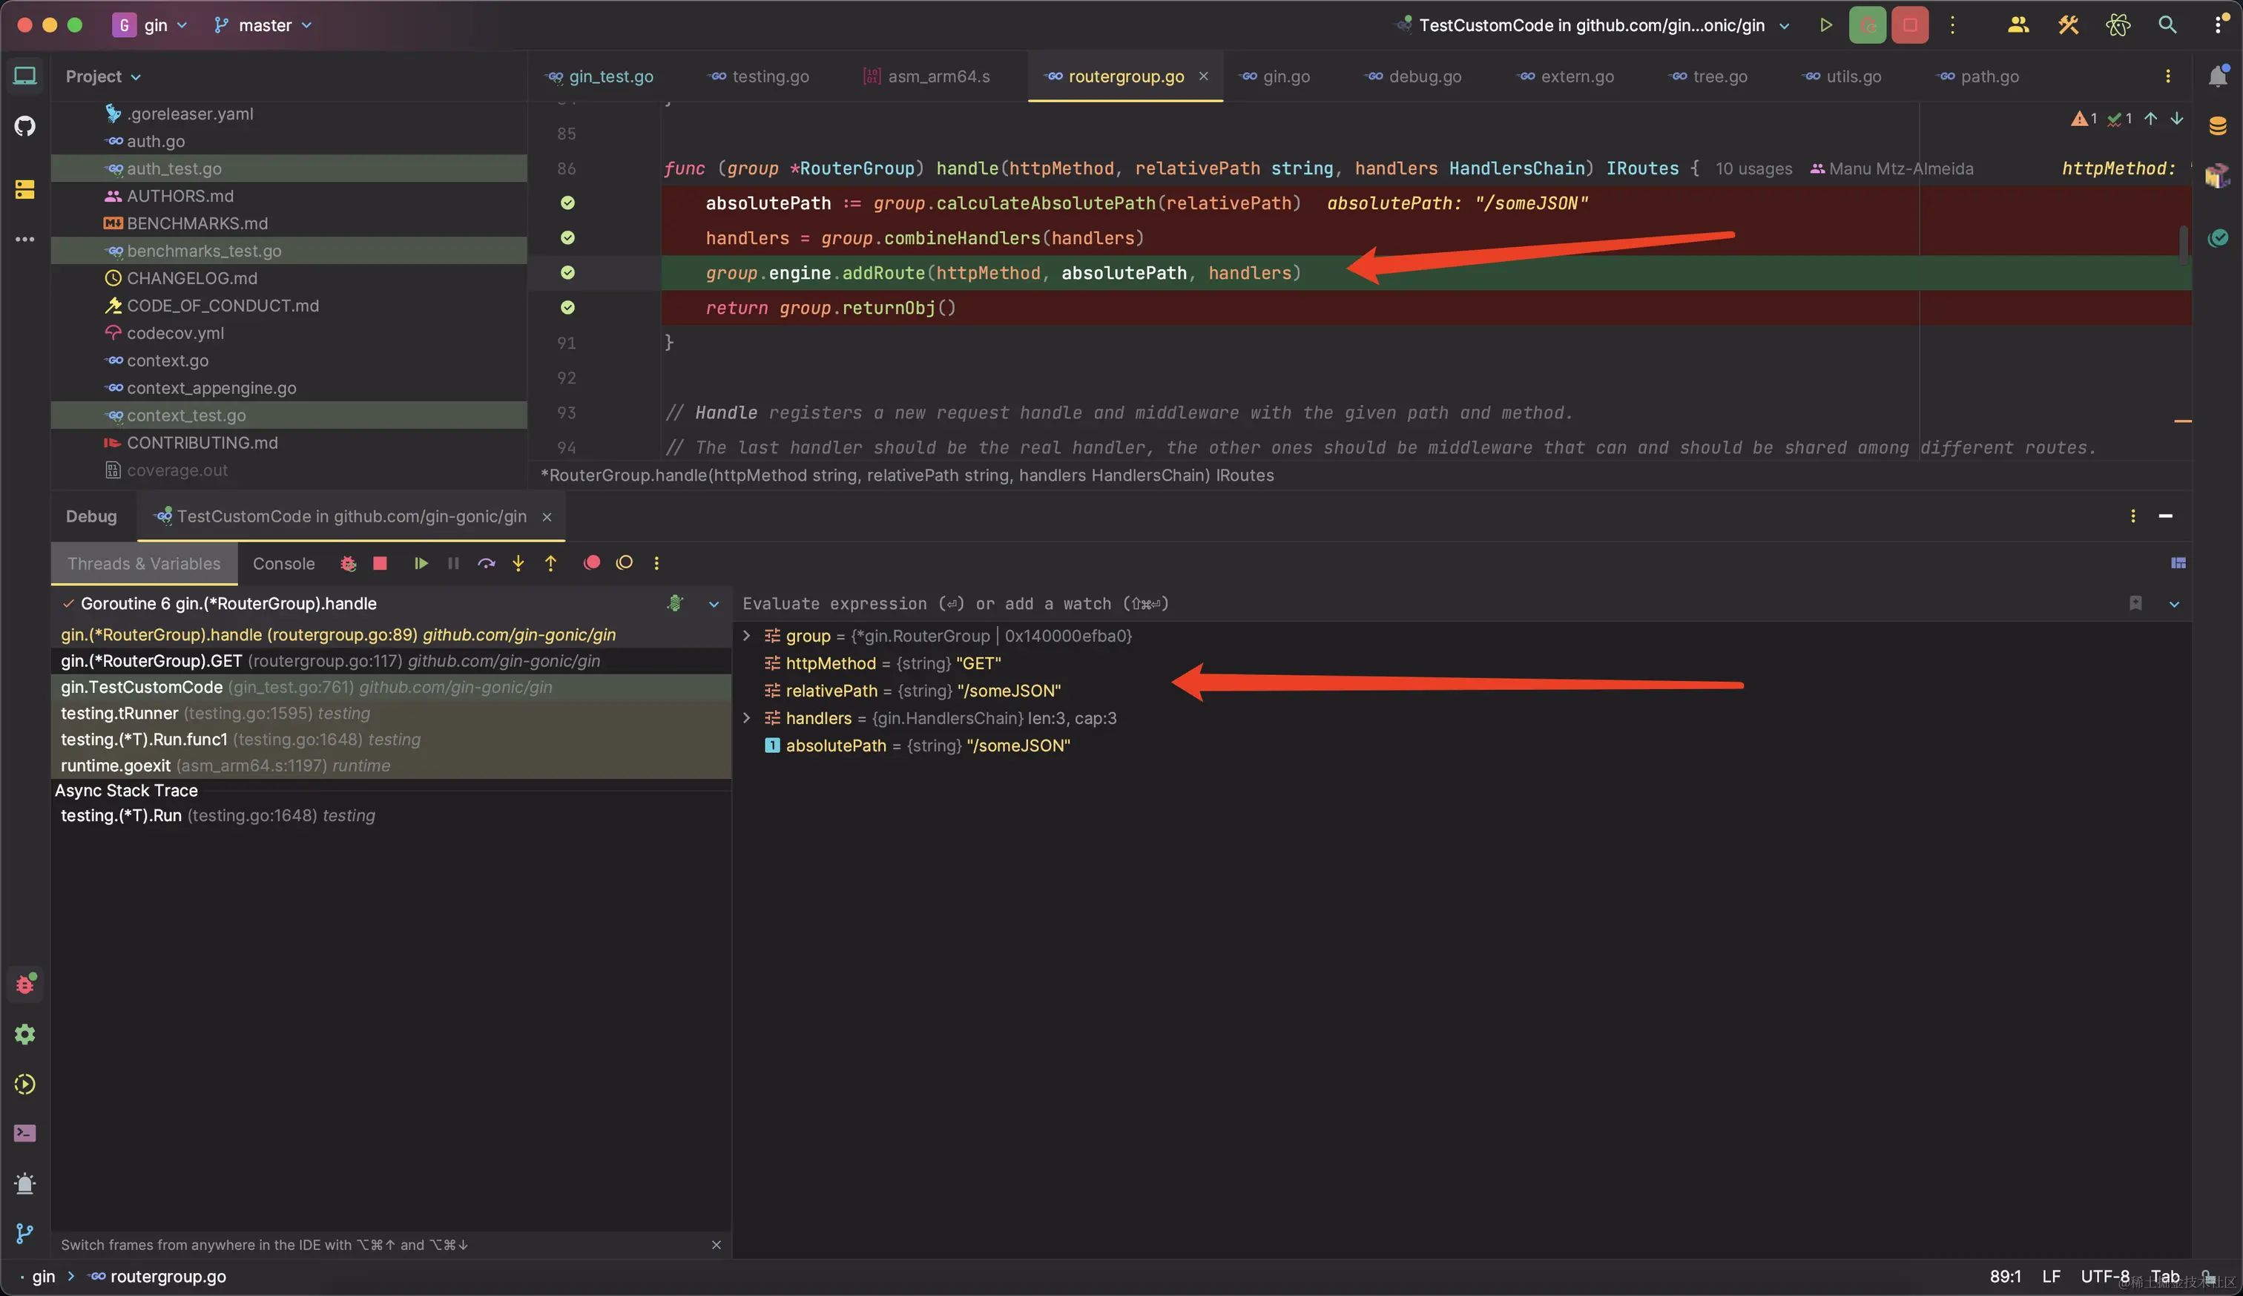Open the build tools hammer-and-wrench icon
Screen dimensions: 2243x1296
pos(2068,25)
